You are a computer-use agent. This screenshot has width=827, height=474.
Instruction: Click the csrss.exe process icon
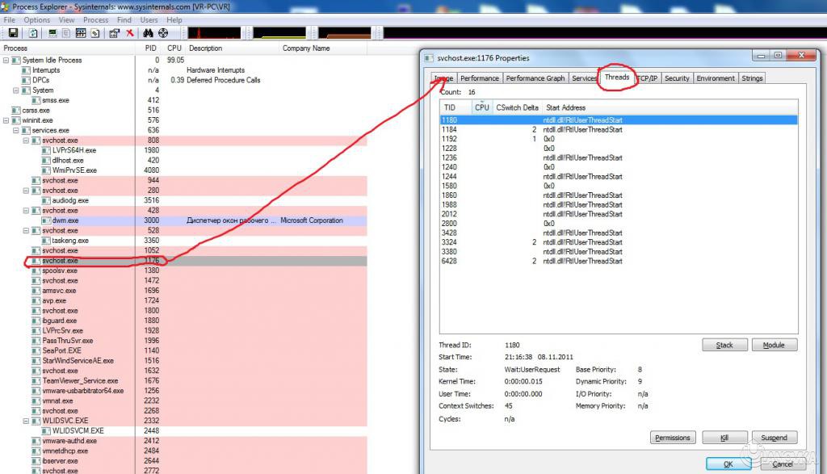[16, 110]
